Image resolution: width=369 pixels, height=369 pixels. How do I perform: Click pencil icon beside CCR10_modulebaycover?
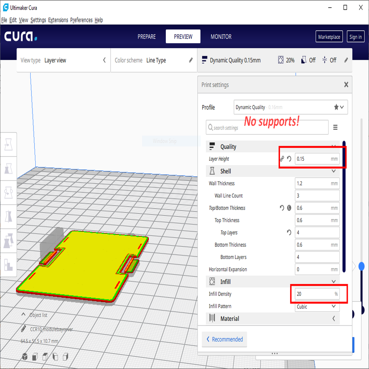(x=23, y=329)
